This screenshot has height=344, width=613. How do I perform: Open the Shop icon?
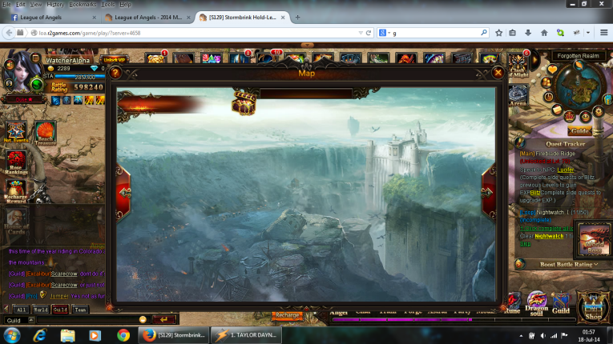coord(594,306)
